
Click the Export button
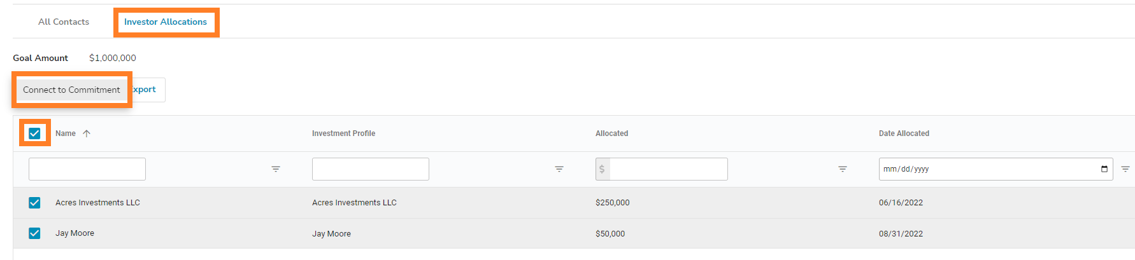coord(146,90)
